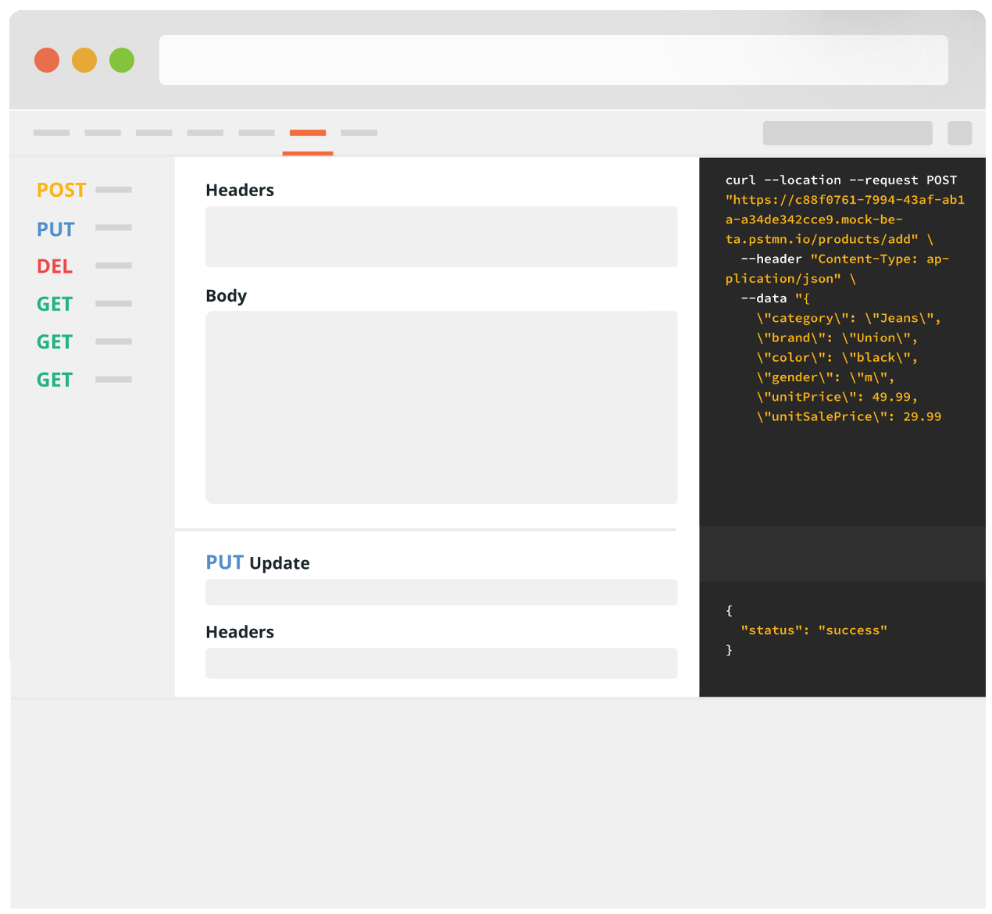
Task: Click the PUT Update section heading
Action: 258,562
